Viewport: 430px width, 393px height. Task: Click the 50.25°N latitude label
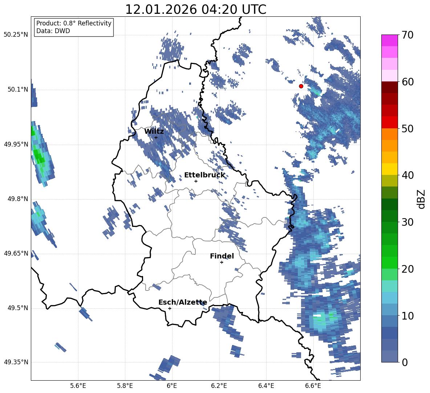pos(16,35)
